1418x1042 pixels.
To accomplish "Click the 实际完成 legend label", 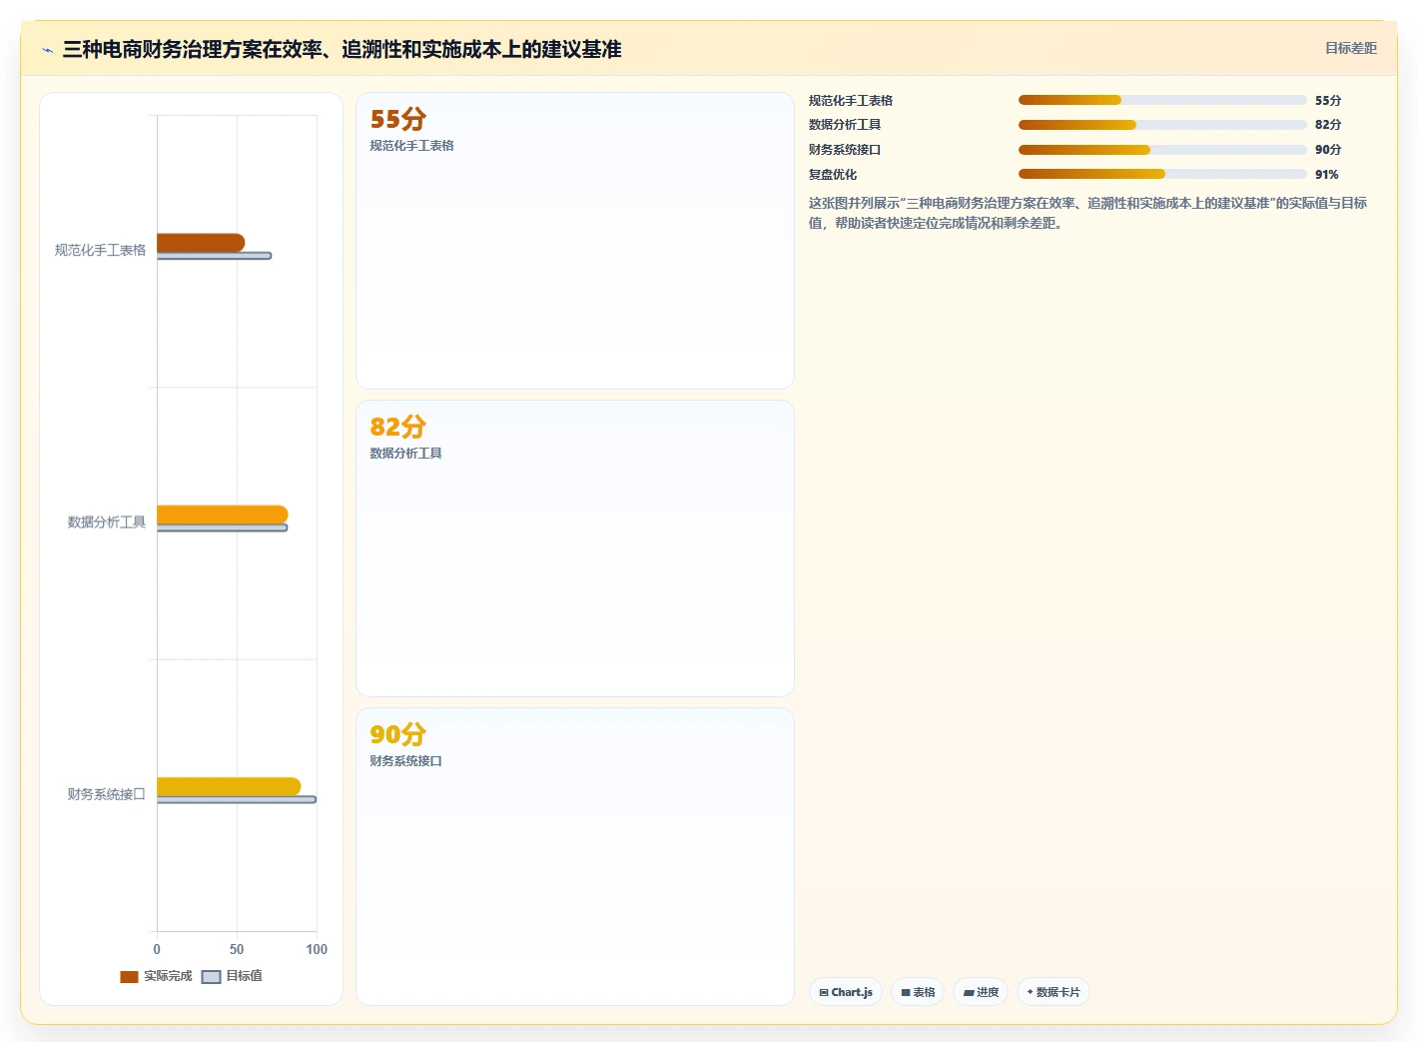I will click(x=168, y=976).
